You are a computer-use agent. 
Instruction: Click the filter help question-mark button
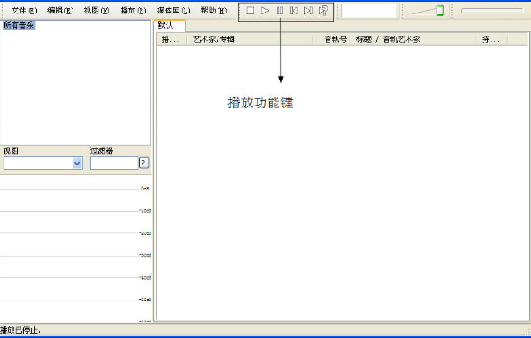[x=143, y=164]
